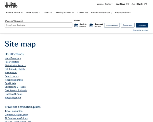
Task: Click Hilton Grand Vacations external link icon
Action: coord(111,12)
